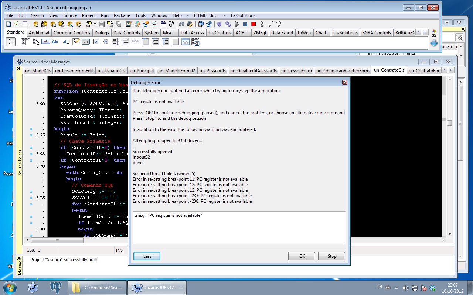This screenshot has height=295, width=473.
Task: Open C:\Amadeus folder taskbar item
Action: pos(97,288)
